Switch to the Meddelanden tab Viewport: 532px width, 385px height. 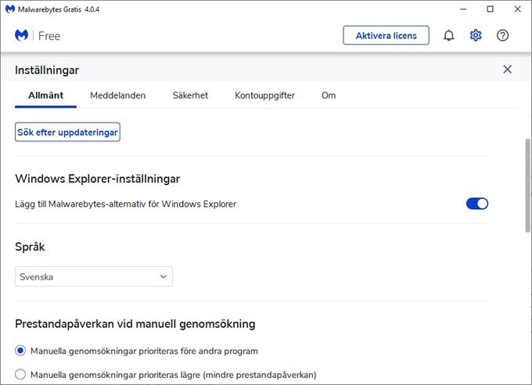click(x=117, y=95)
